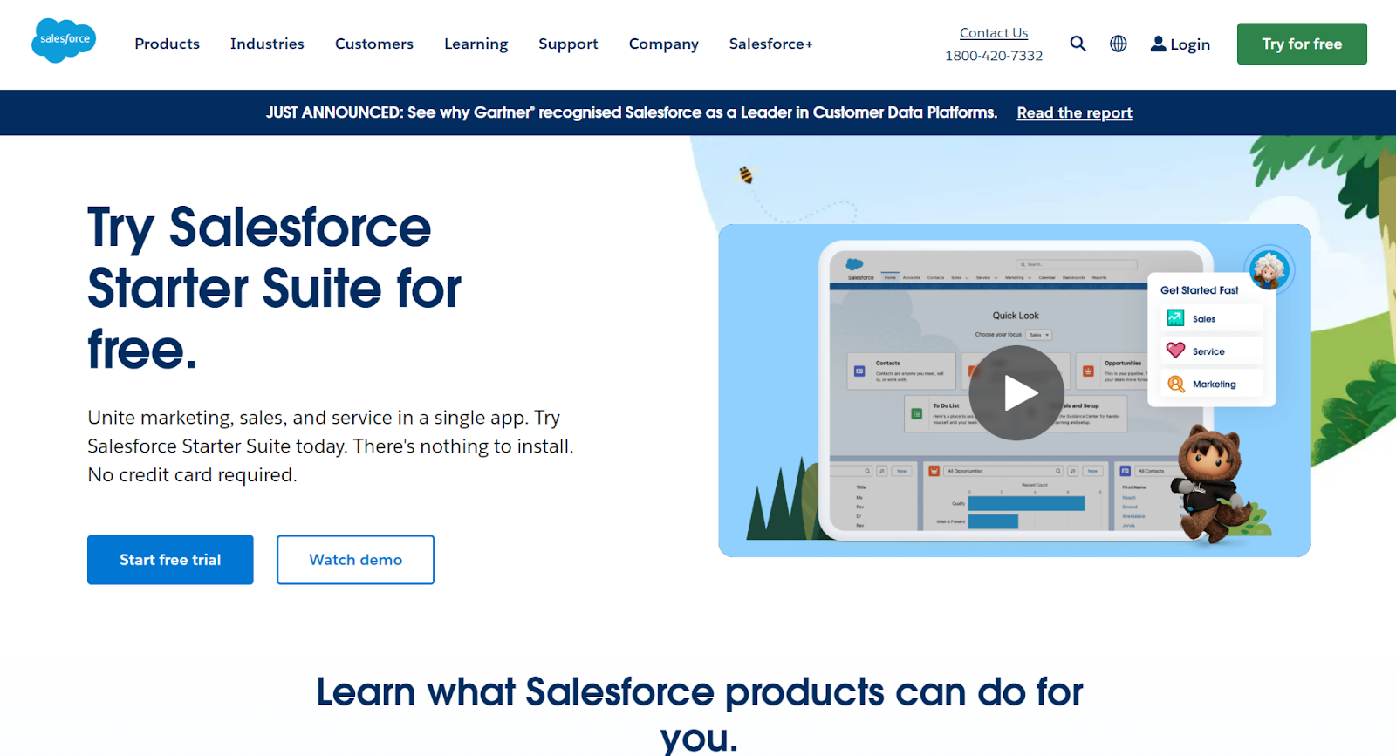Click the Learn what Salesforce products heading
The height and width of the screenshot is (756, 1396).
699,713
